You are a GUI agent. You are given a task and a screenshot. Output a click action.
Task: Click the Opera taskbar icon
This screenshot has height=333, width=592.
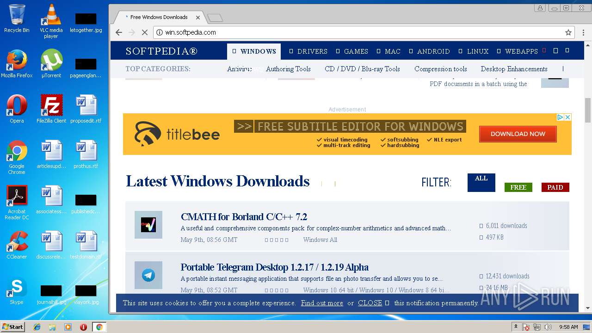pos(83,327)
